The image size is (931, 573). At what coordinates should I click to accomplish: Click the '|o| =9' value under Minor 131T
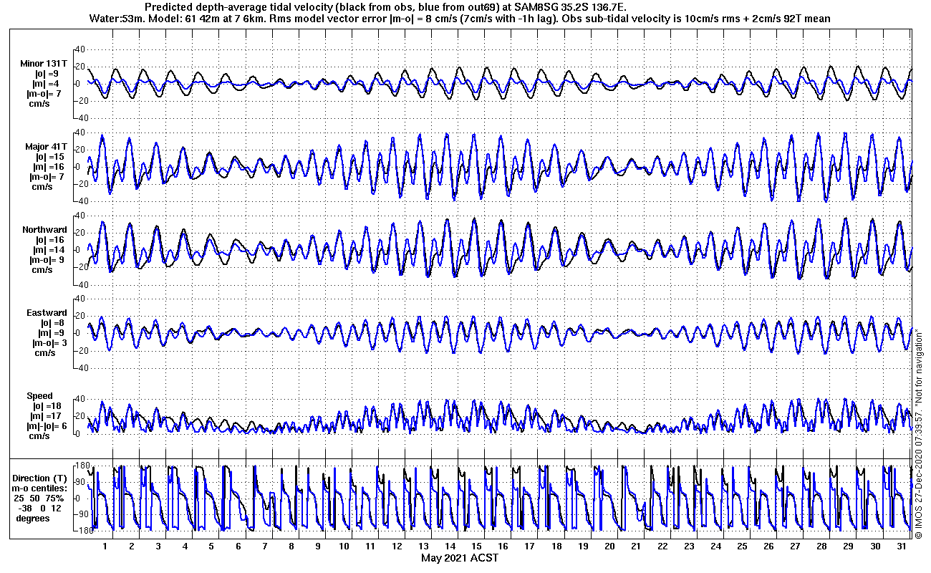point(49,74)
